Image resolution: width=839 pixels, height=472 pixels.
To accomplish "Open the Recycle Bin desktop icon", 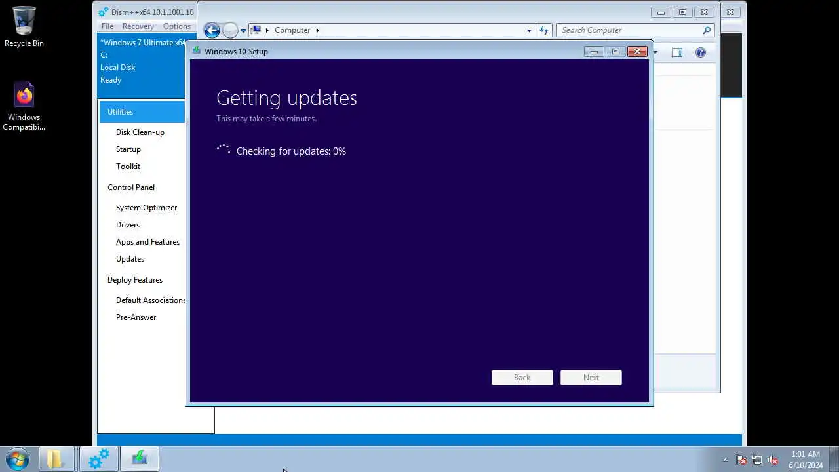I will click(x=24, y=26).
